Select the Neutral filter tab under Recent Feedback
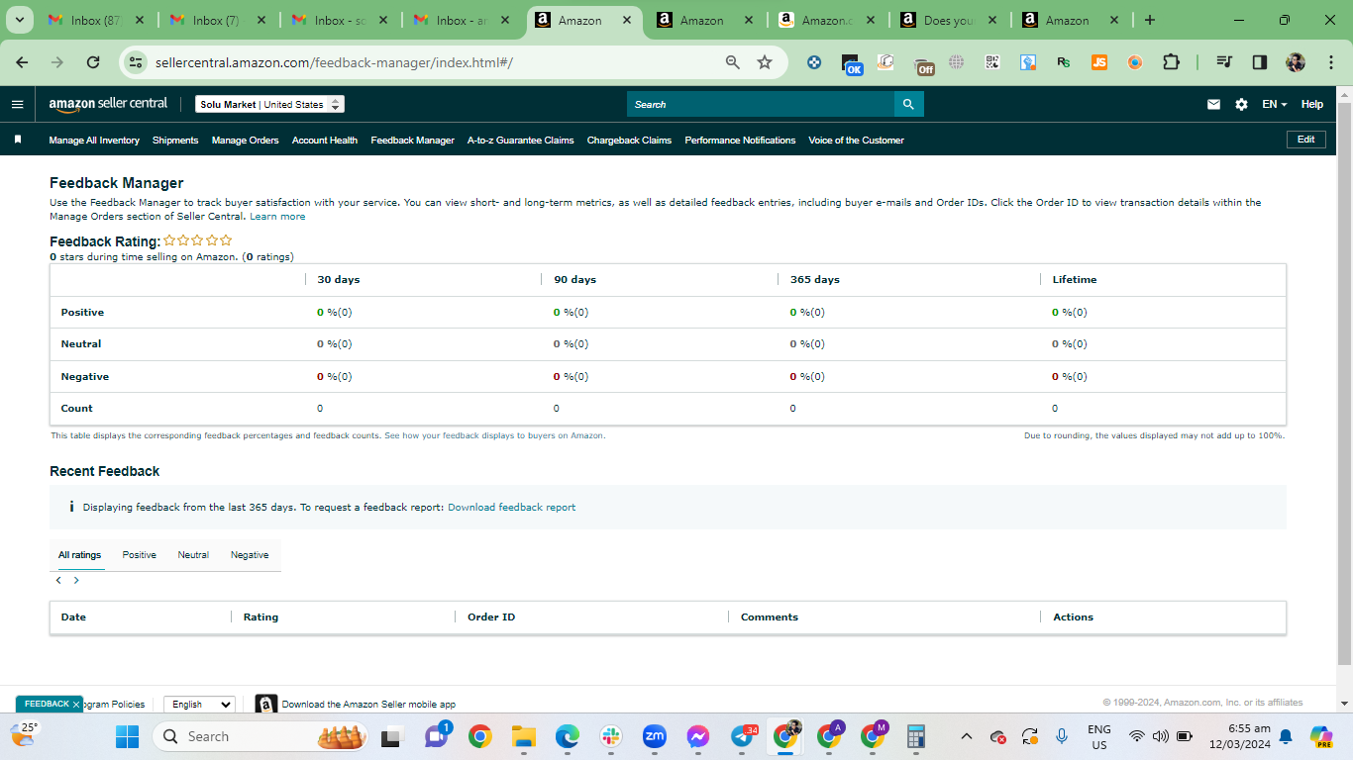The image size is (1353, 760). coord(193,555)
